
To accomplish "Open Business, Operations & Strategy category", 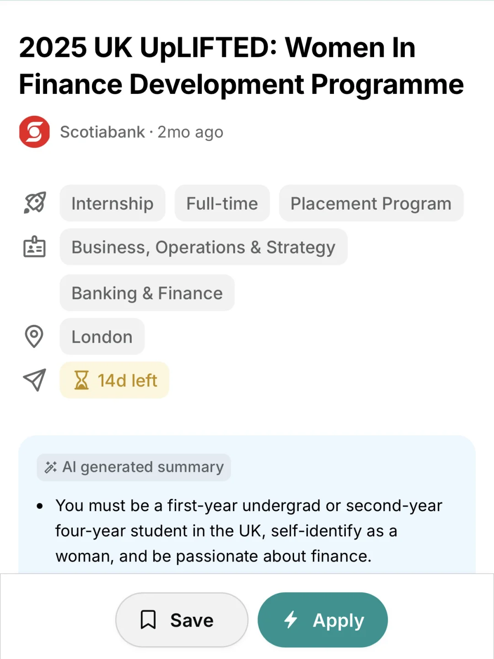I will pos(204,247).
